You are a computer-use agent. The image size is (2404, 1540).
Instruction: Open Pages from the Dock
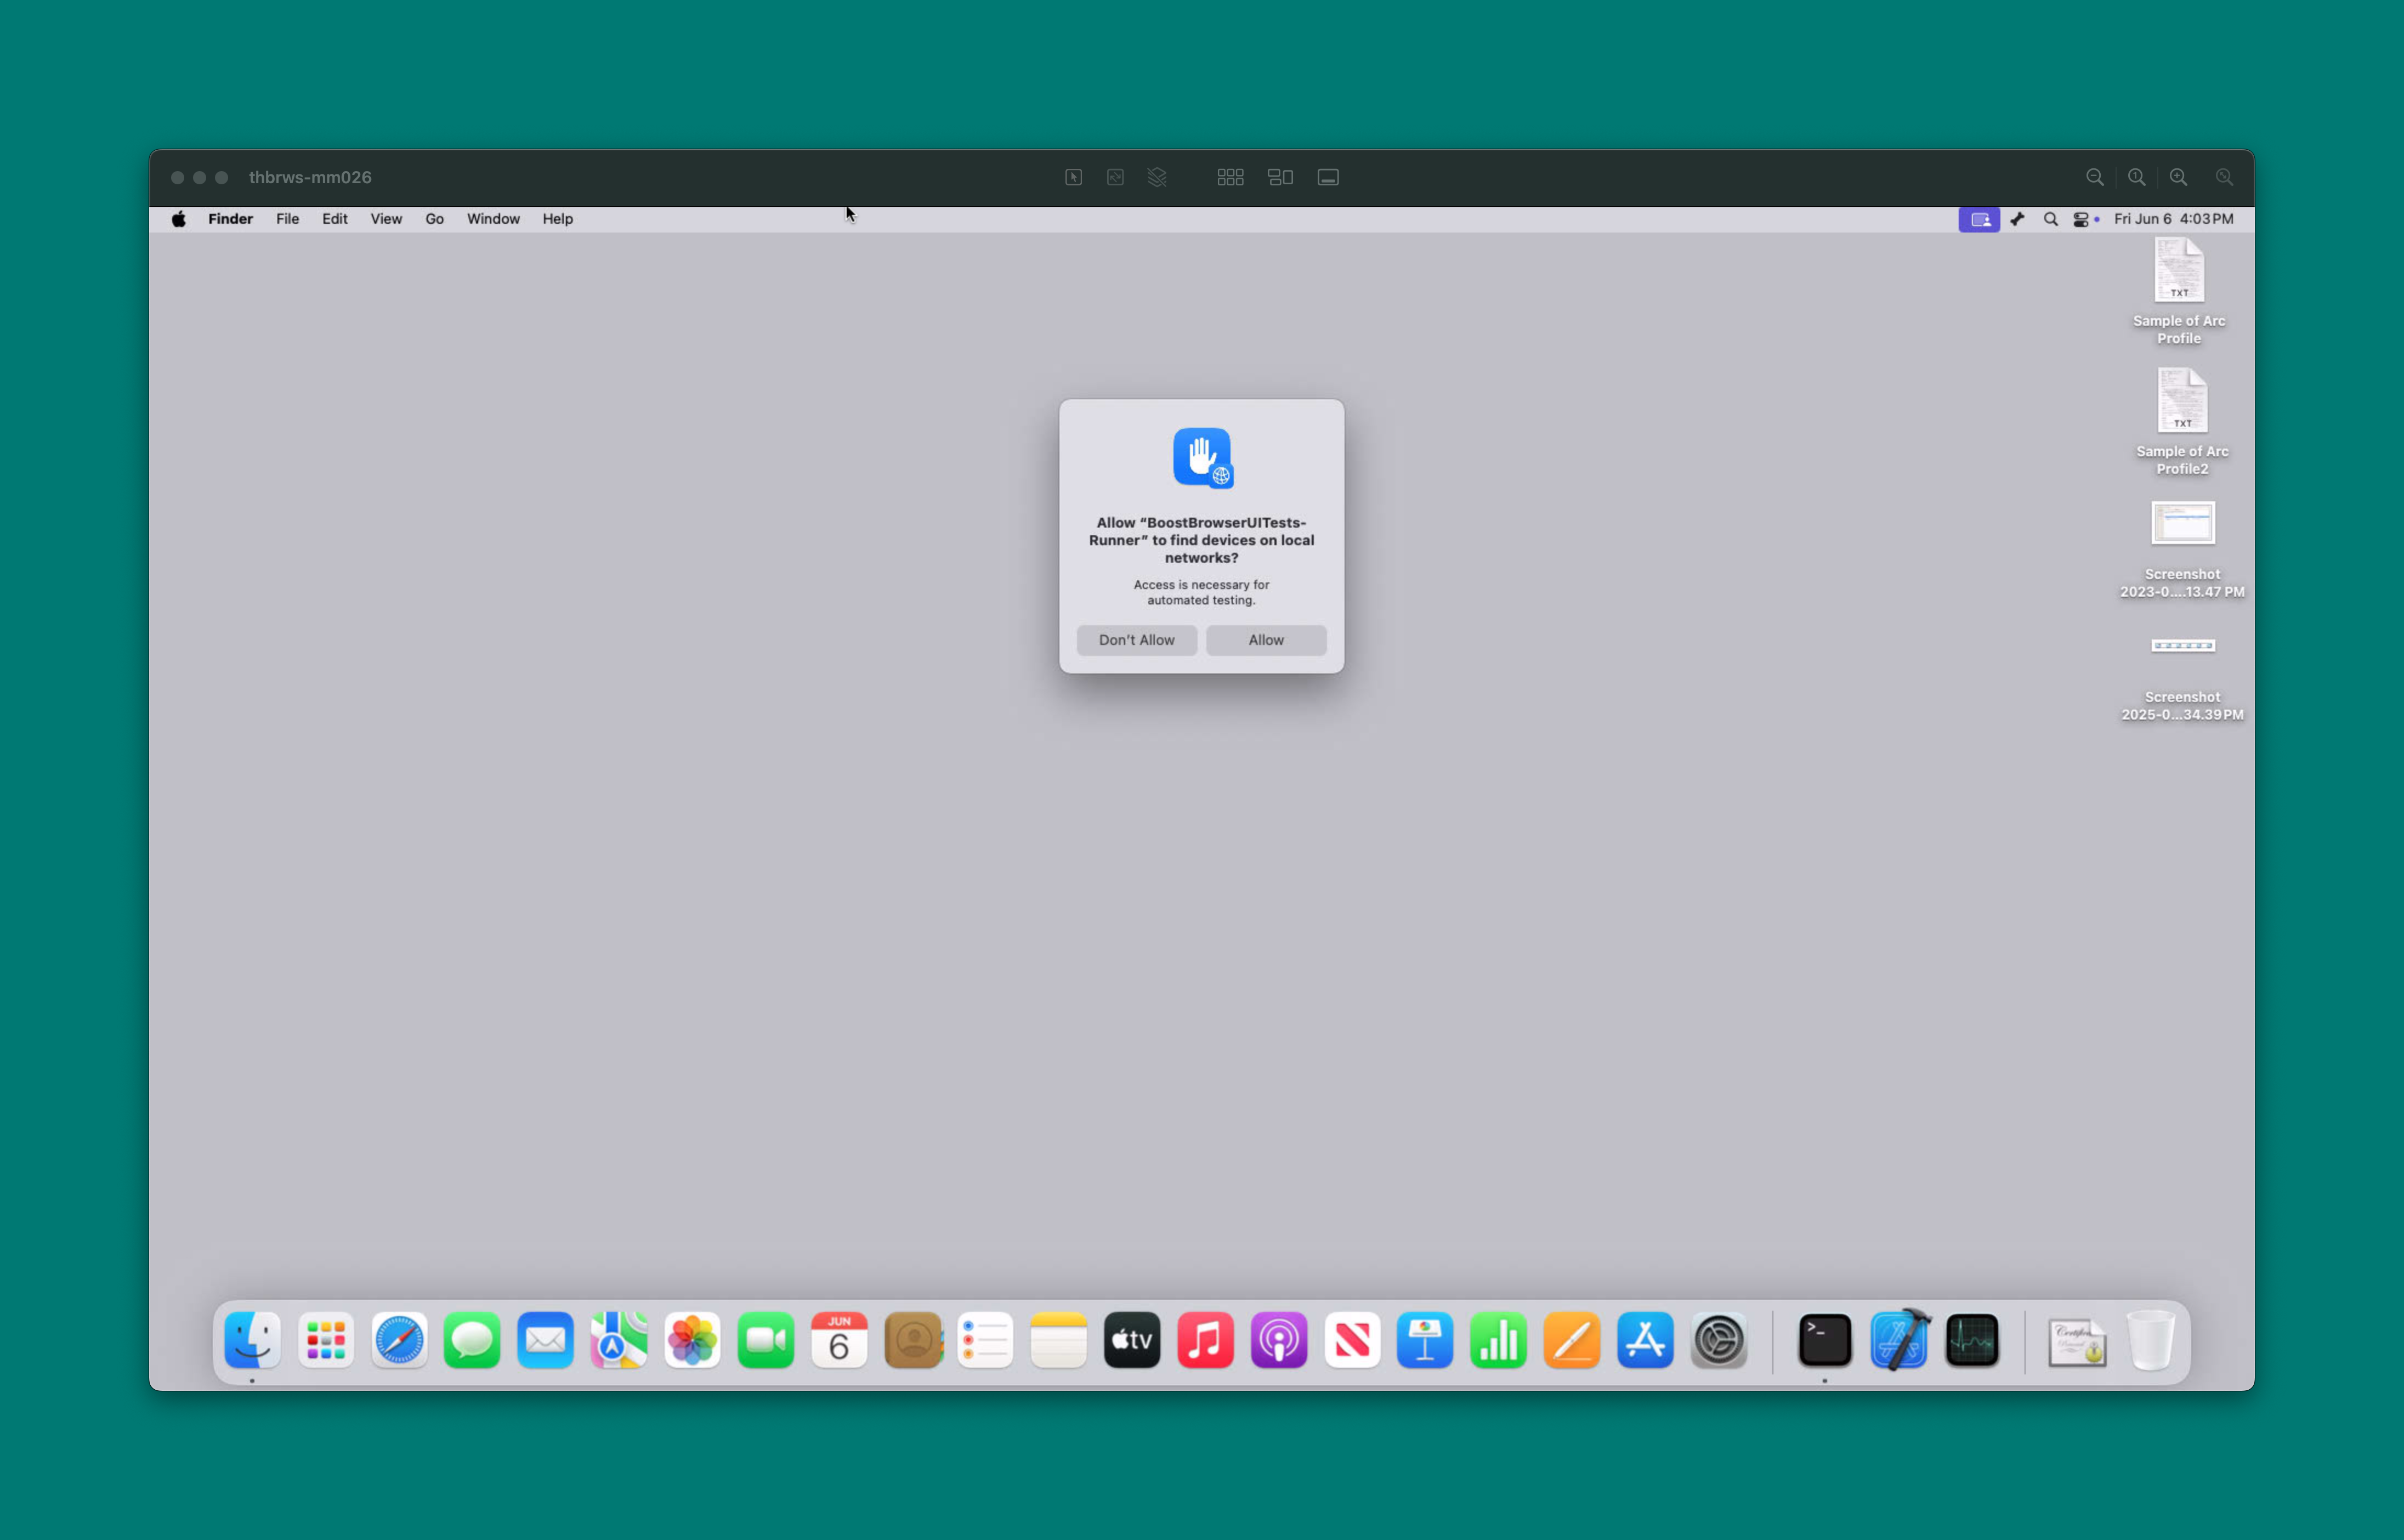(x=1572, y=1340)
